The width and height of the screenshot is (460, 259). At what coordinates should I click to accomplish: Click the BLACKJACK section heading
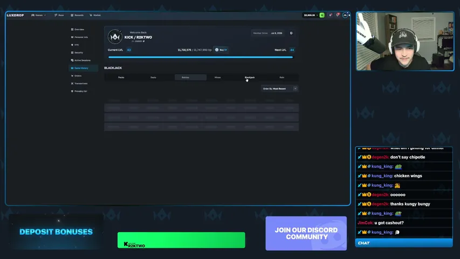(113, 68)
